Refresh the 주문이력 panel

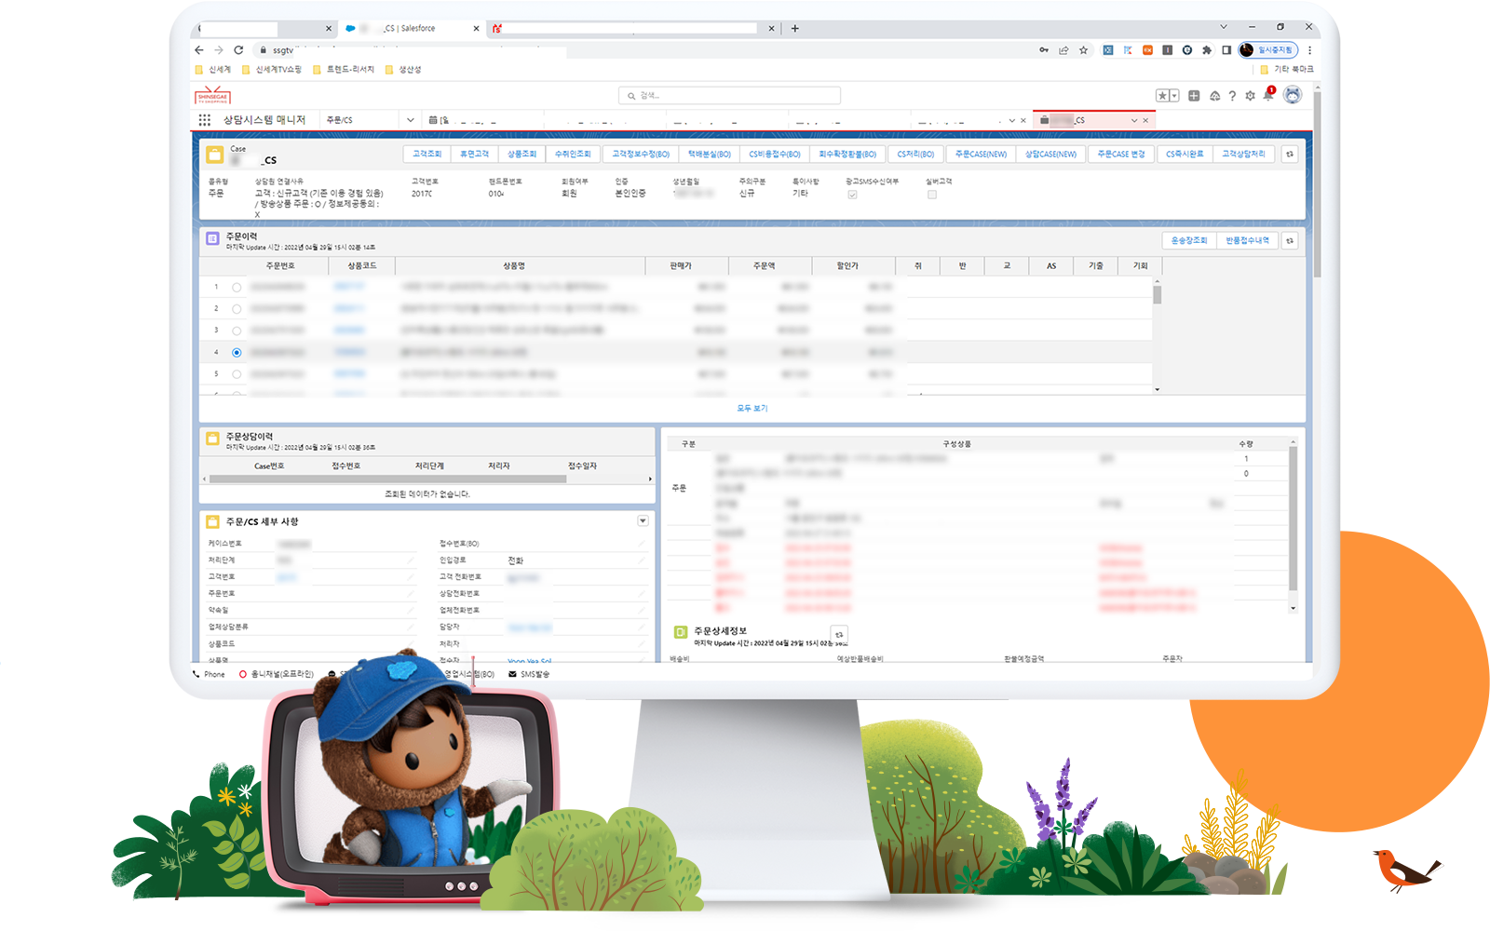point(1290,241)
